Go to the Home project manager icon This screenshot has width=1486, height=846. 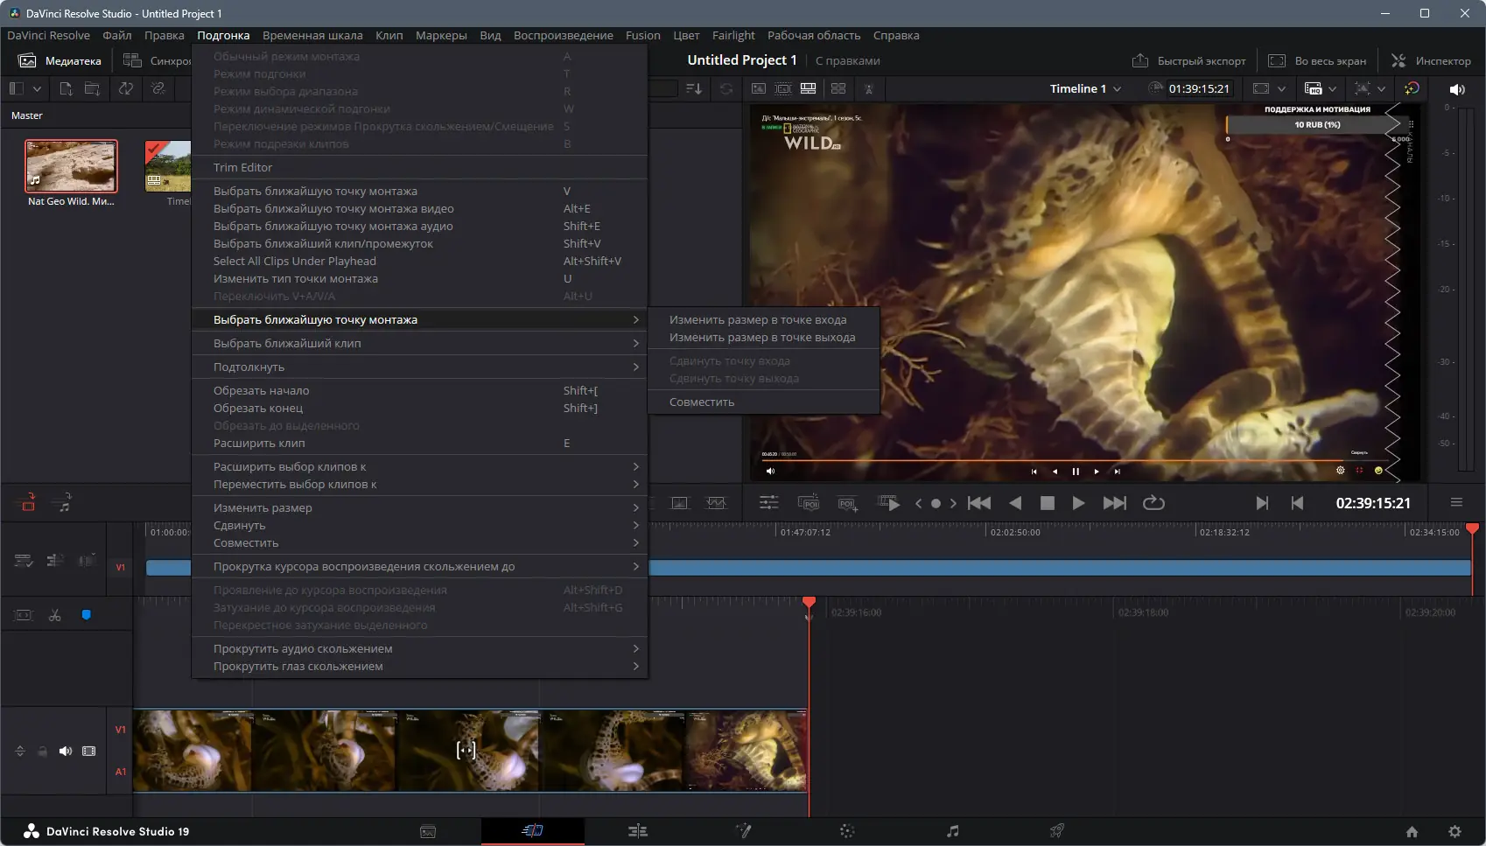click(1412, 832)
